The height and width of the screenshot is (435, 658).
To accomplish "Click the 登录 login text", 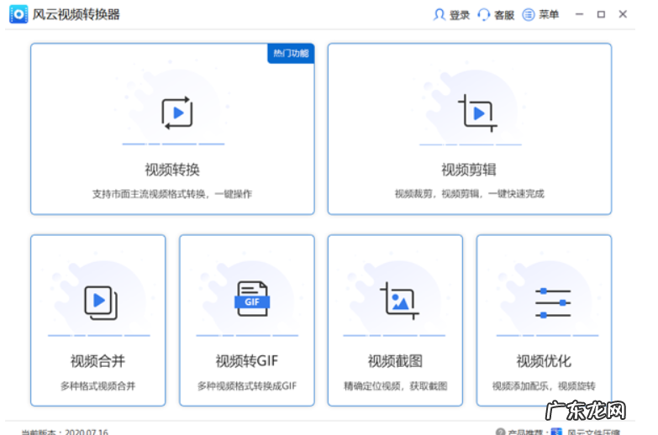I will tap(460, 15).
